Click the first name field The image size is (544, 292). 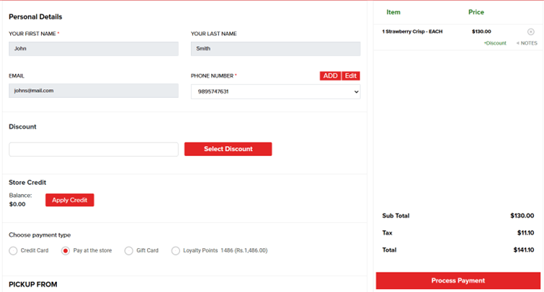[x=93, y=49]
